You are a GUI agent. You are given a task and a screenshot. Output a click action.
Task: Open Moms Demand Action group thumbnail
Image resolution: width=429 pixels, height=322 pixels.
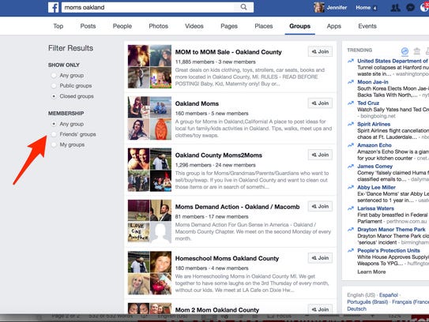pyautogui.click(x=149, y=221)
